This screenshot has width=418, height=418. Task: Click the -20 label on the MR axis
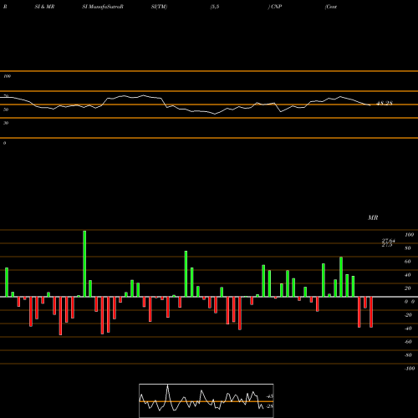tap(408, 315)
